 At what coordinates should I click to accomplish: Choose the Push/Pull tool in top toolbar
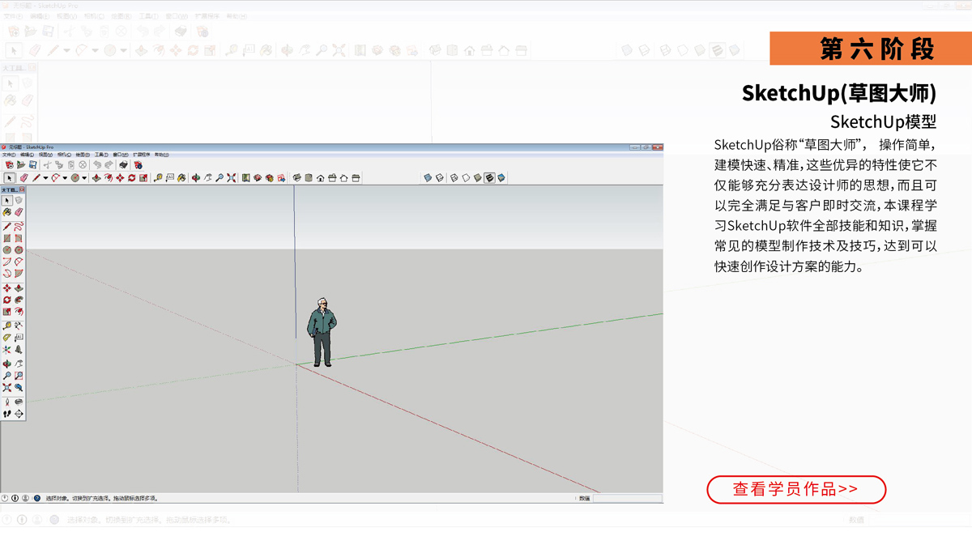[x=96, y=177]
